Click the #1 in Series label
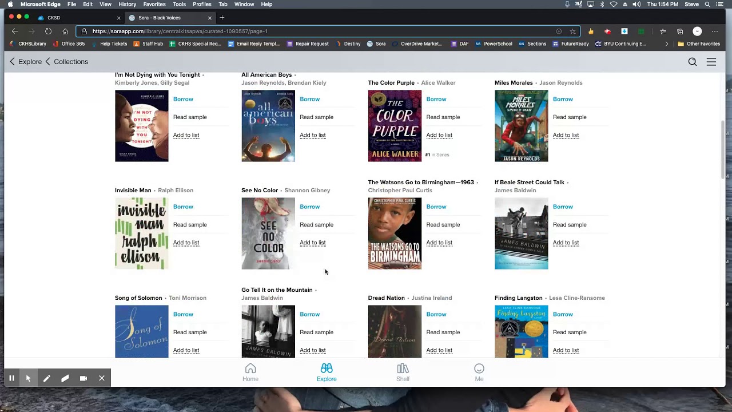This screenshot has width=732, height=412. (437, 155)
